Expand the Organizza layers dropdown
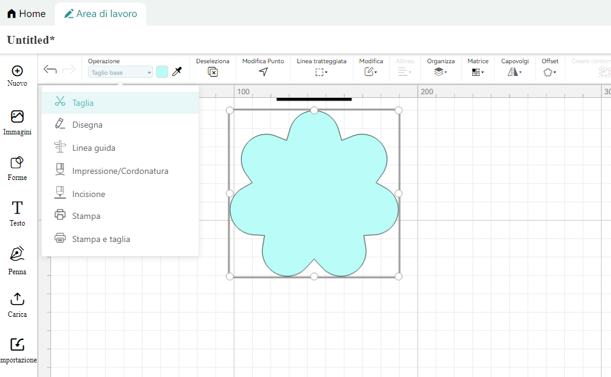The width and height of the screenshot is (611, 377). click(x=440, y=72)
